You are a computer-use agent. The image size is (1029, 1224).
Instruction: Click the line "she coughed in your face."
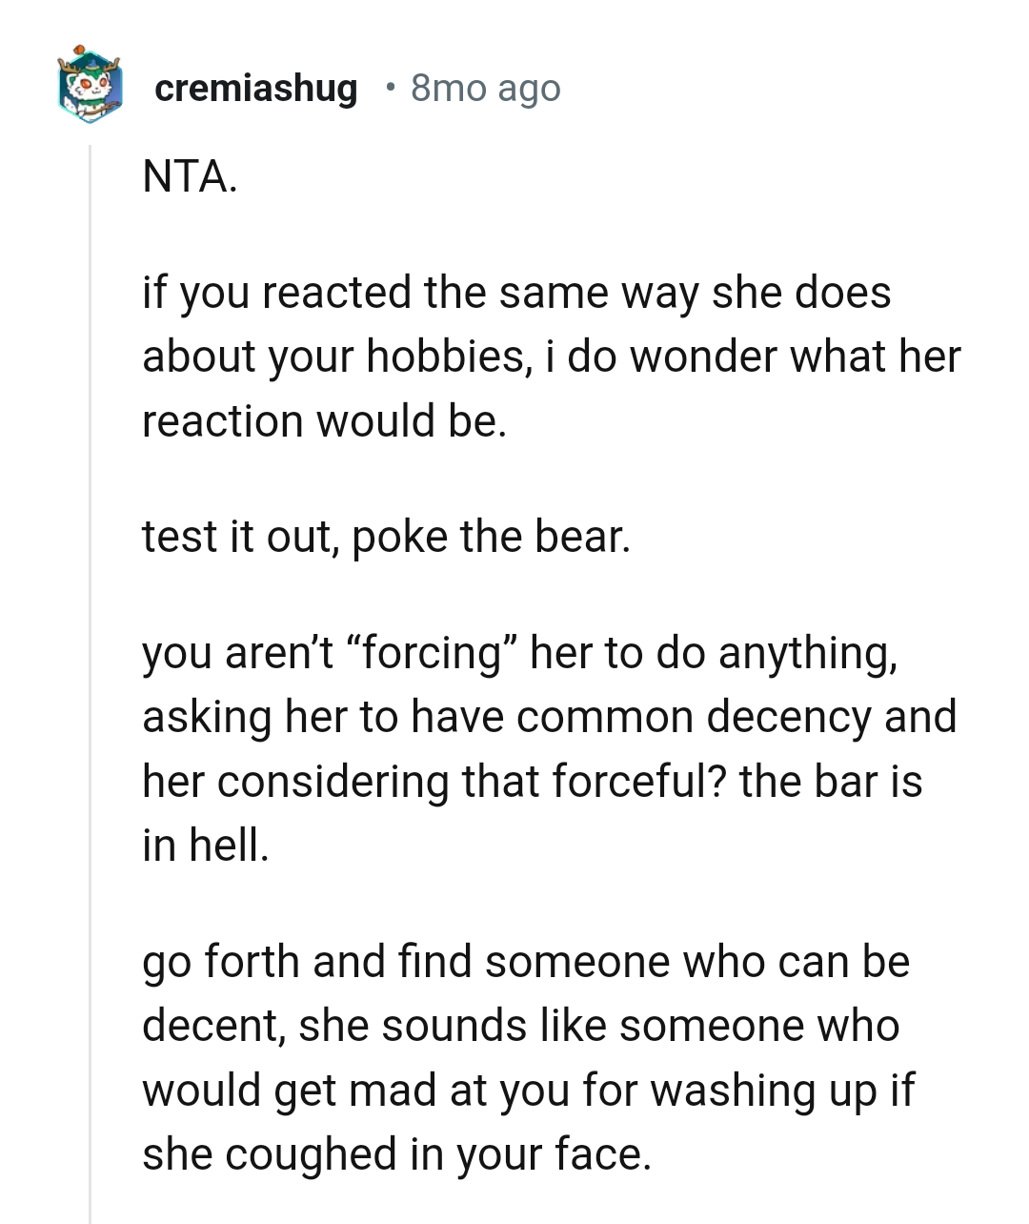[x=396, y=1154]
